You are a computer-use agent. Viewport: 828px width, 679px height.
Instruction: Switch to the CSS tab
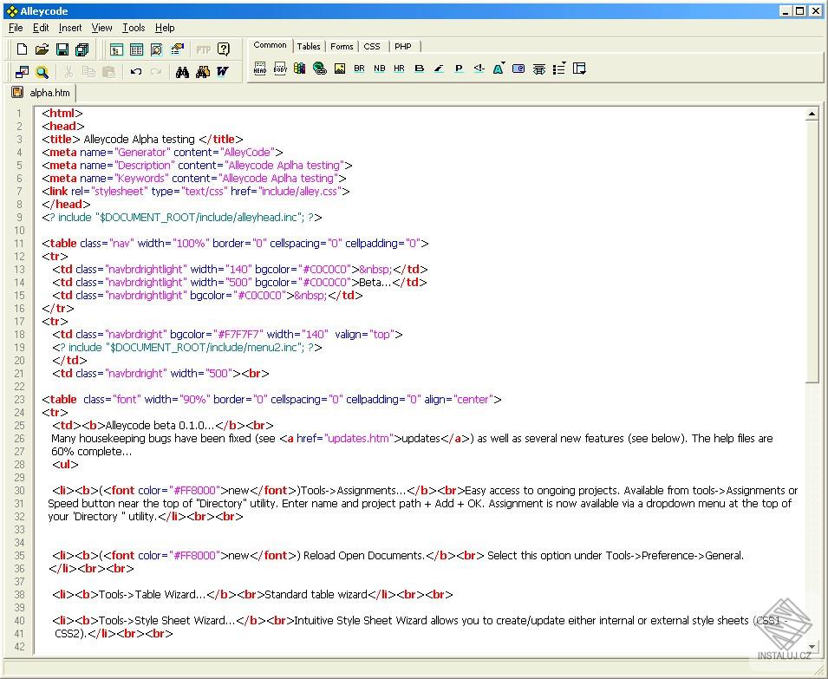[372, 46]
